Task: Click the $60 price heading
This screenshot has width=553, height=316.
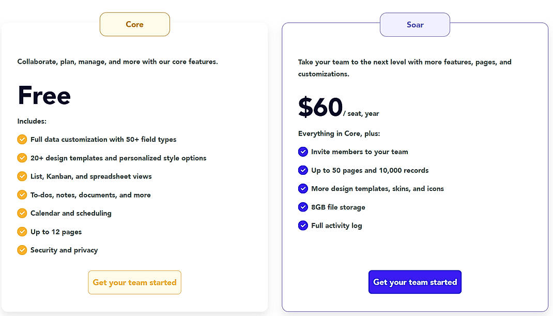Action: 319,107
